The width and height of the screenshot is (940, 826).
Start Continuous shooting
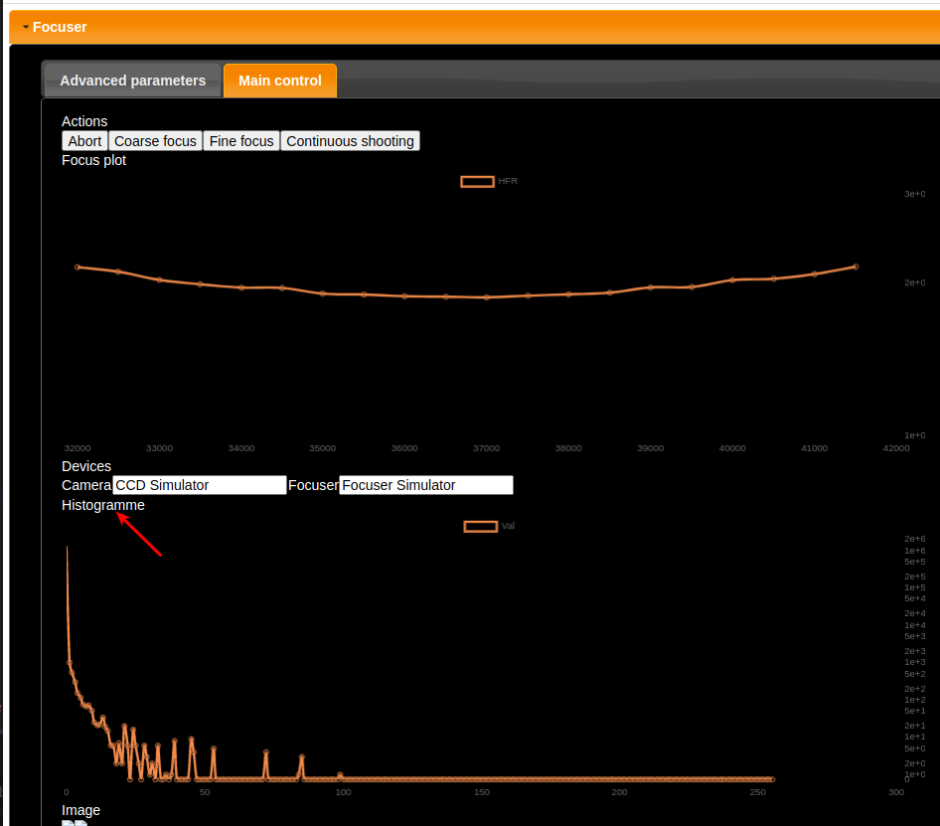click(x=350, y=141)
